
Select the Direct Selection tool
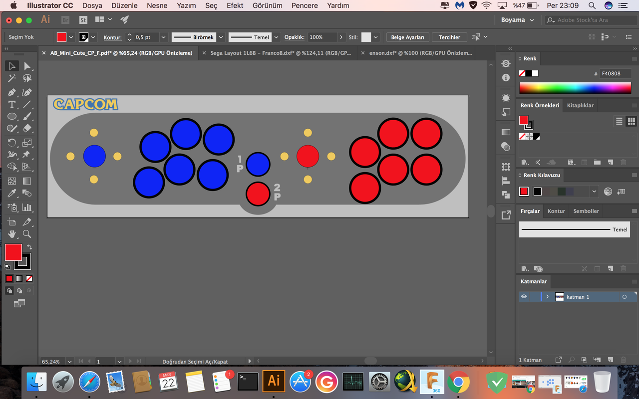(27, 66)
